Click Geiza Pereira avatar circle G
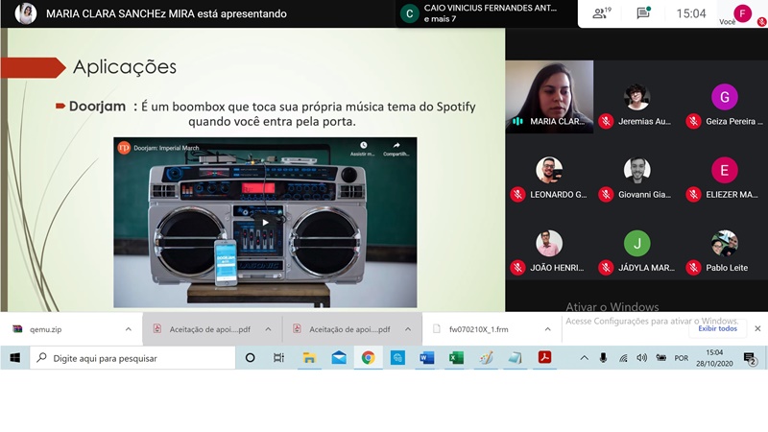 pyautogui.click(x=725, y=97)
